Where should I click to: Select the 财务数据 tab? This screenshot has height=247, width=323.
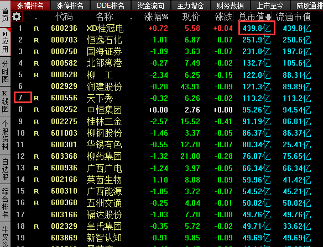click(230, 6)
